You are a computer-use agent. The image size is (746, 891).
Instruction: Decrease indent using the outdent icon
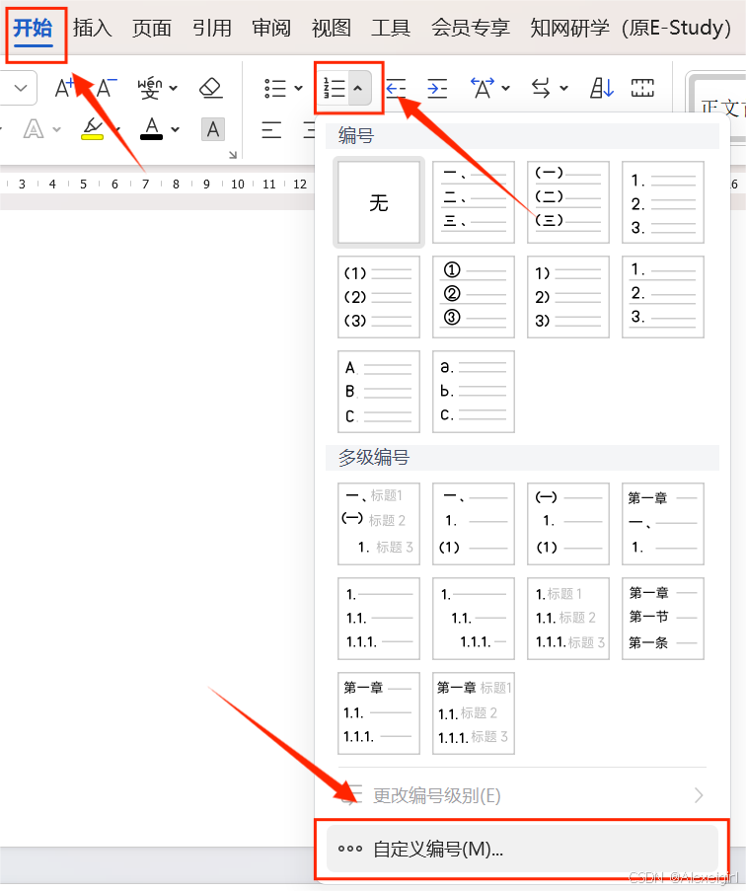(x=396, y=88)
